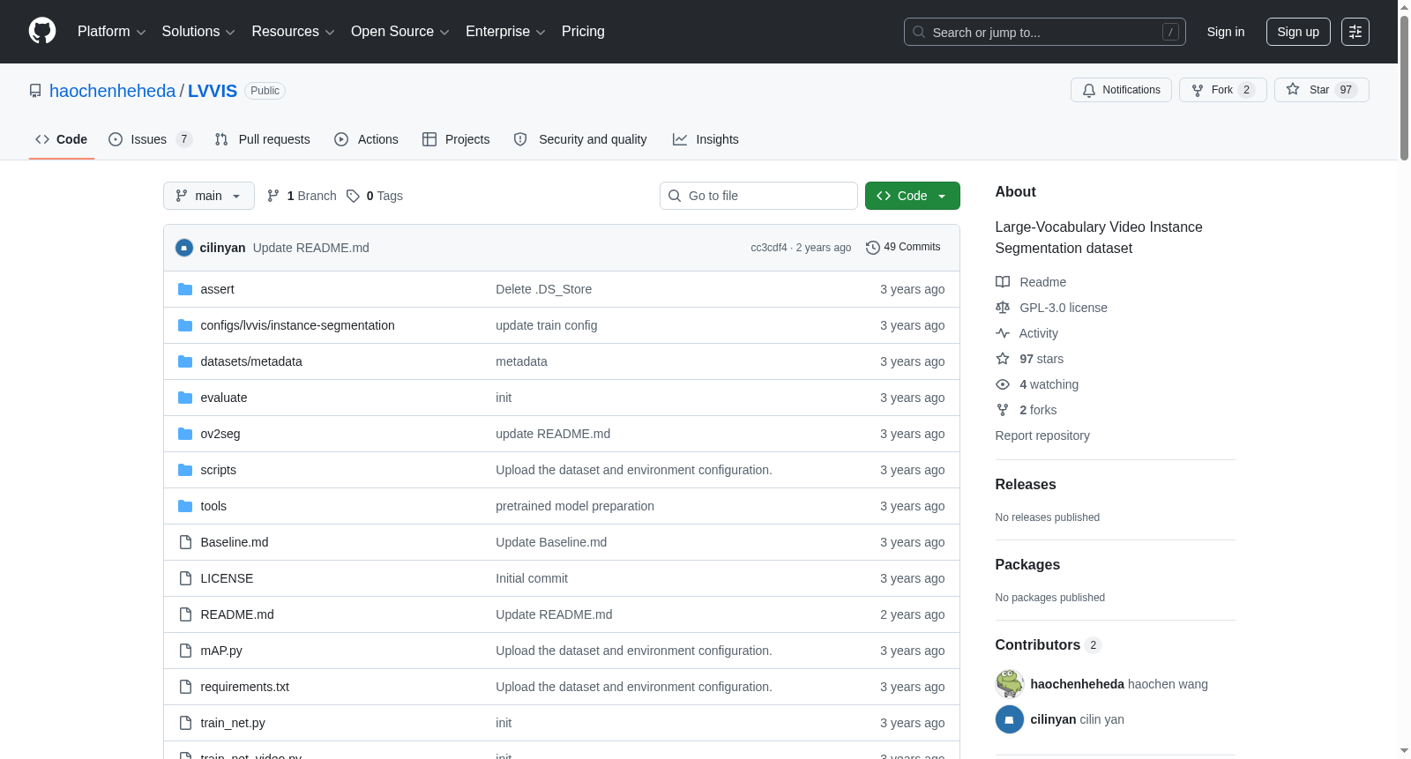Click the Search or jump to field
1411x759 pixels.
point(1045,32)
